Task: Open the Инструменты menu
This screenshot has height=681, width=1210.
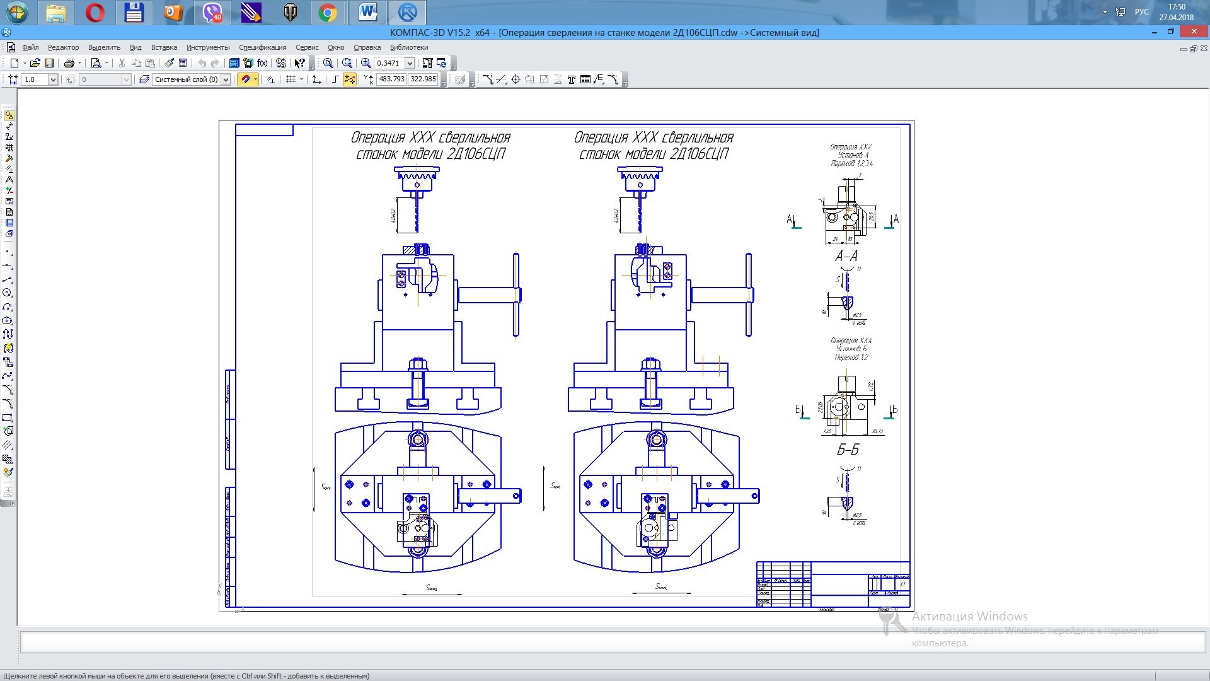Action: [x=208, y=47]
